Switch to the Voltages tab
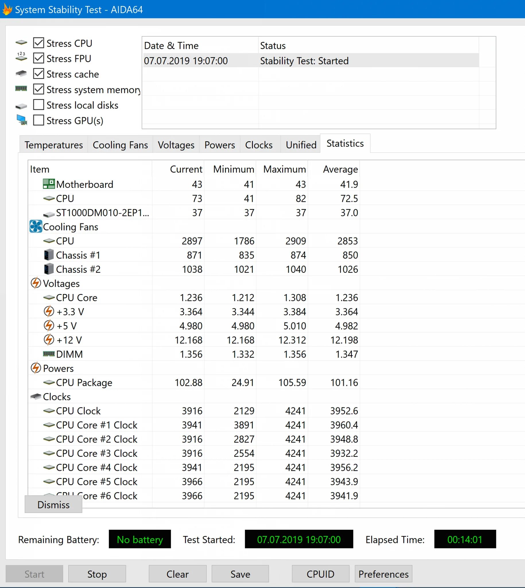525x588 pixels. pyautogui.click(x=176, y=144)
